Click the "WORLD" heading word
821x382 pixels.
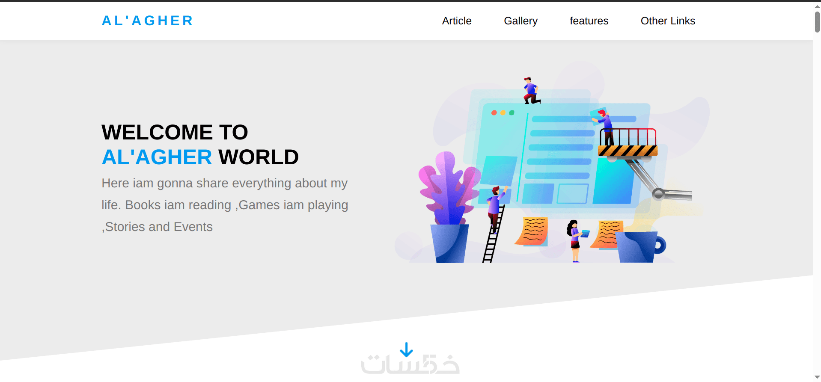coord(259,157)
